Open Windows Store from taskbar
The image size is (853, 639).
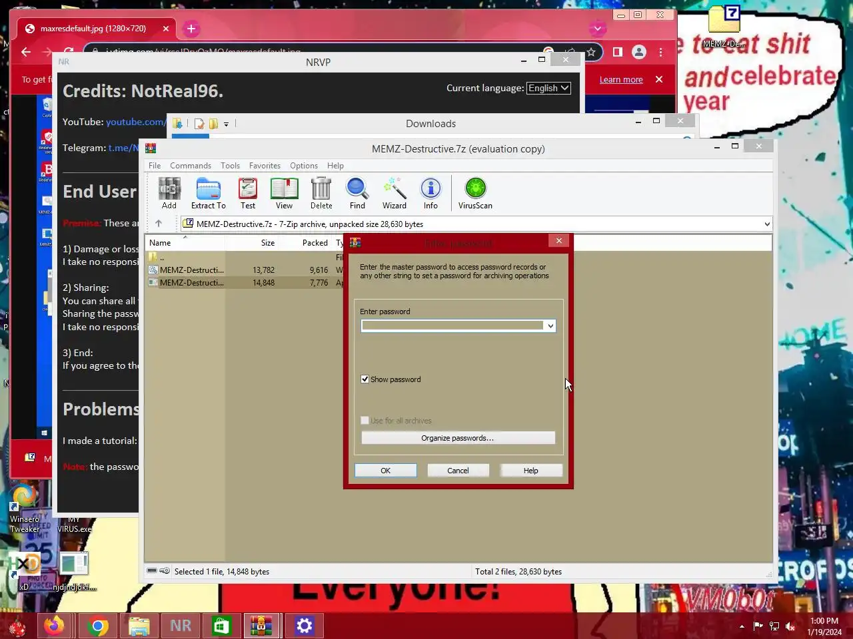pyautogui.click(x=222, y=626)
